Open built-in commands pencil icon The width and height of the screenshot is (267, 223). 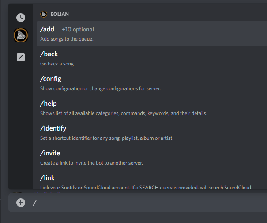(21, 57)
